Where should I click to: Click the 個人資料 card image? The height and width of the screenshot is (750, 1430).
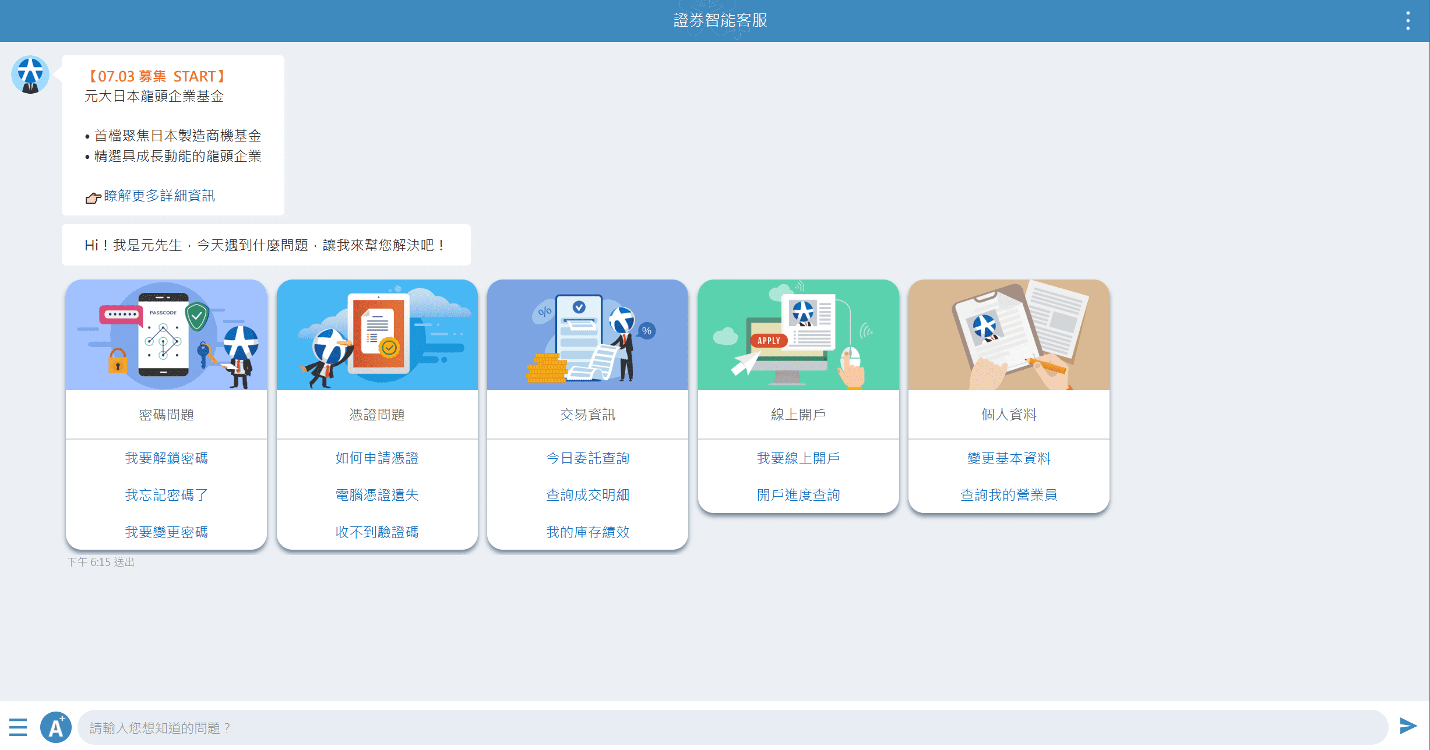tap(1009, 335)
